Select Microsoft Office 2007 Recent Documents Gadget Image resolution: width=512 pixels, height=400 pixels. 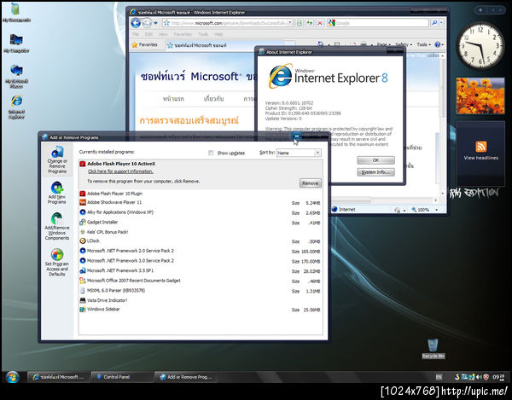click(x=201, y=281)
